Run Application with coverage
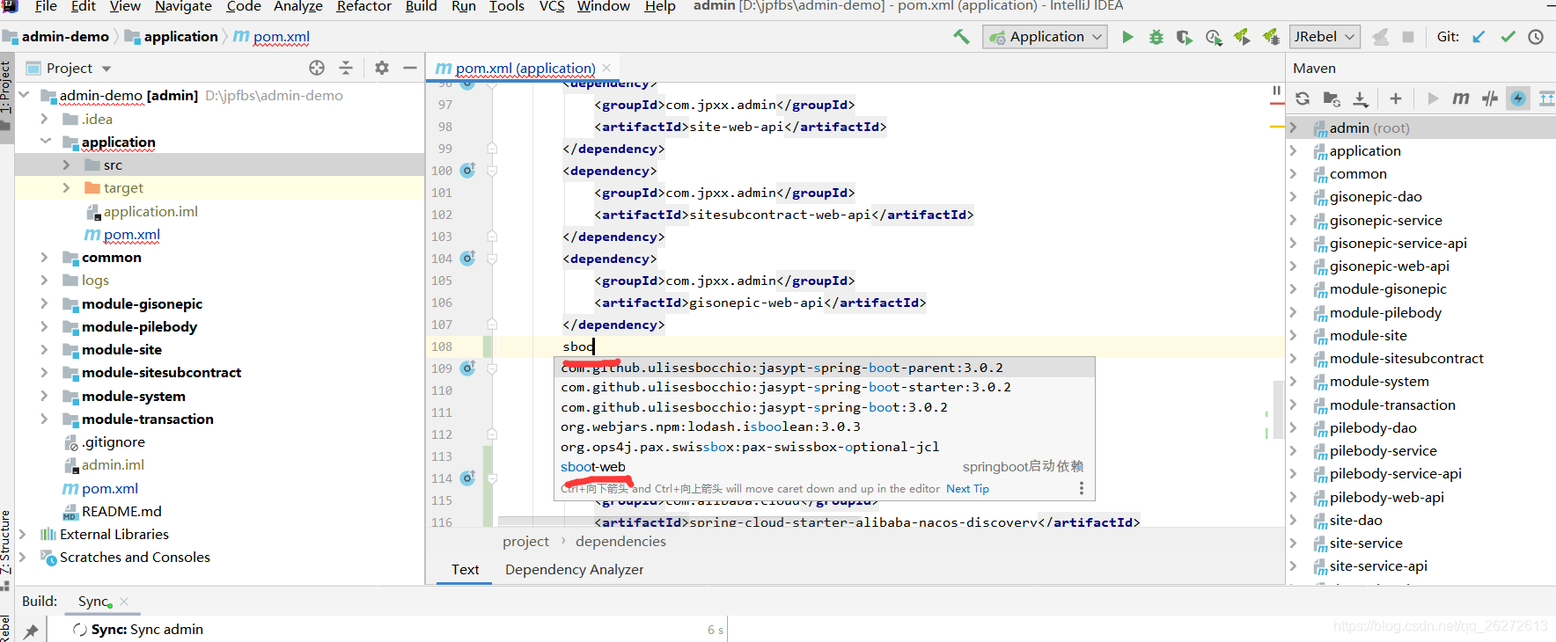The width and height of the screenshot is (1556, 642). (x=1185, y=37)
